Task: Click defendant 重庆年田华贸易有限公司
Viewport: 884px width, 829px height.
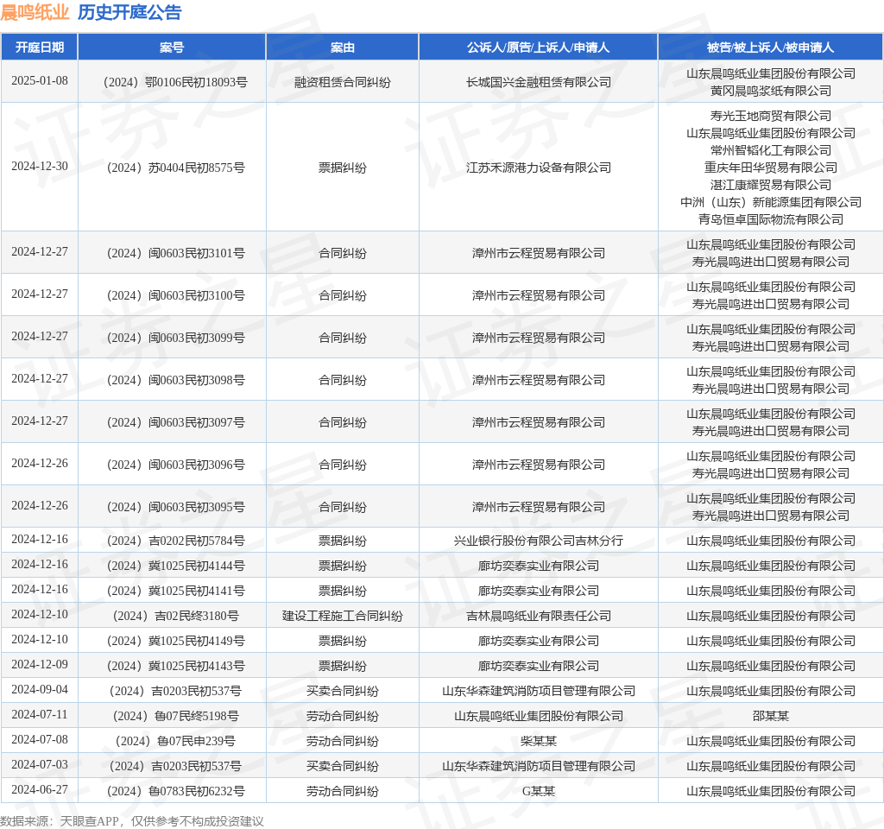Action: (x=771, y=168)
